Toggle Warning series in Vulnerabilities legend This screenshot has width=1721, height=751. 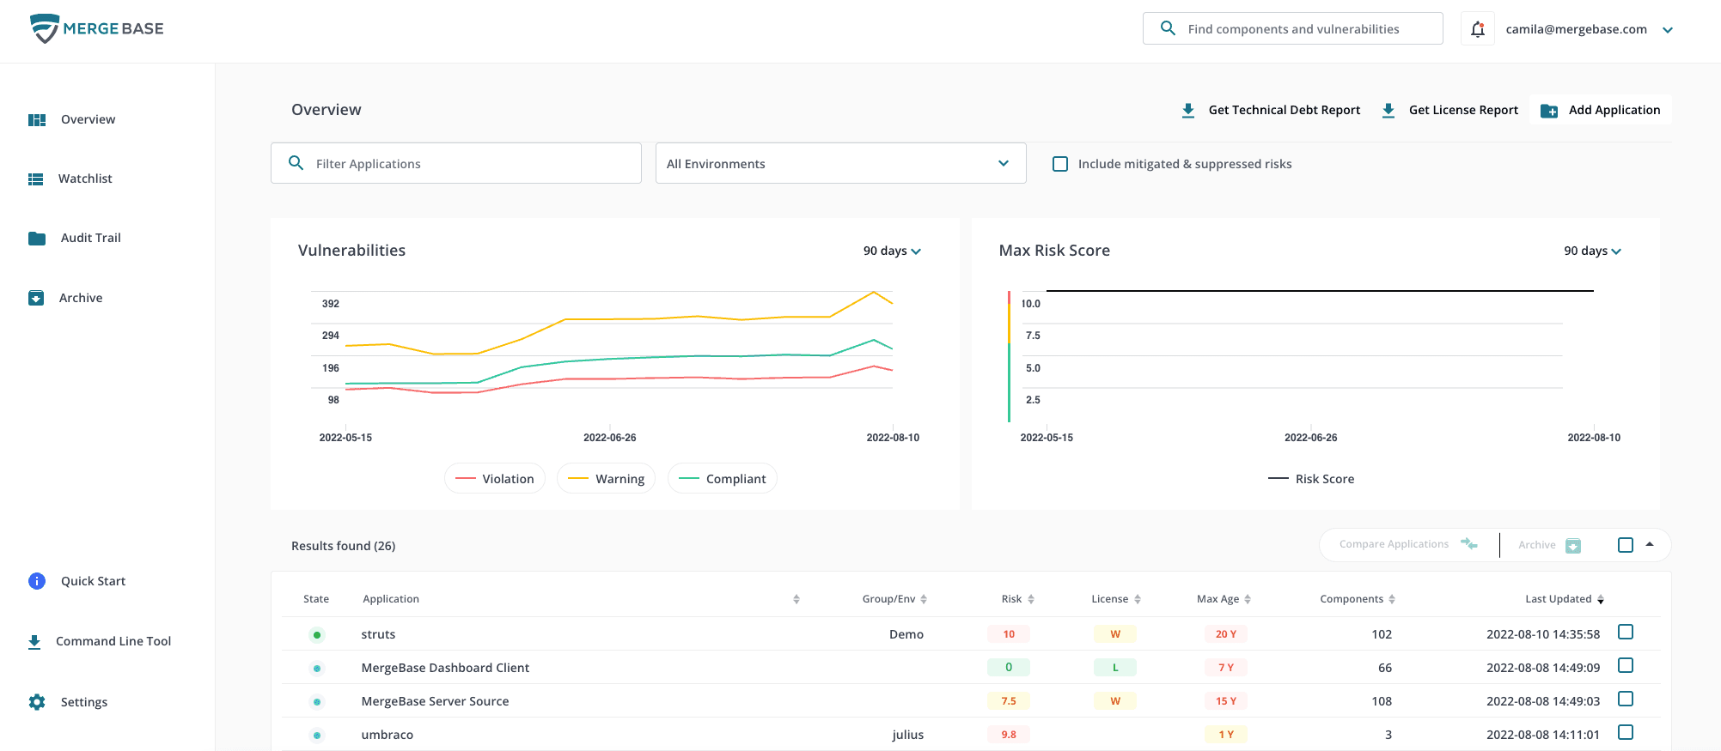607,479
